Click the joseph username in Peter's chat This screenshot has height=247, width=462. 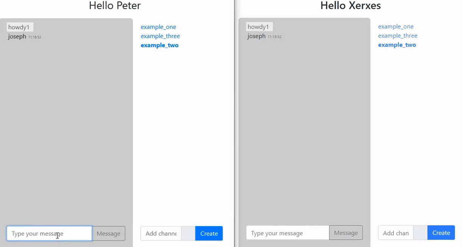pyautogui.click(x=17, y=37)
